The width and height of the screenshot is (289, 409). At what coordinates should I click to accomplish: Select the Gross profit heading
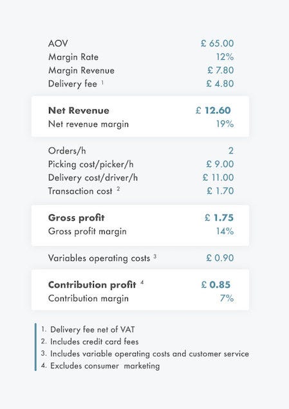point(77,218)
